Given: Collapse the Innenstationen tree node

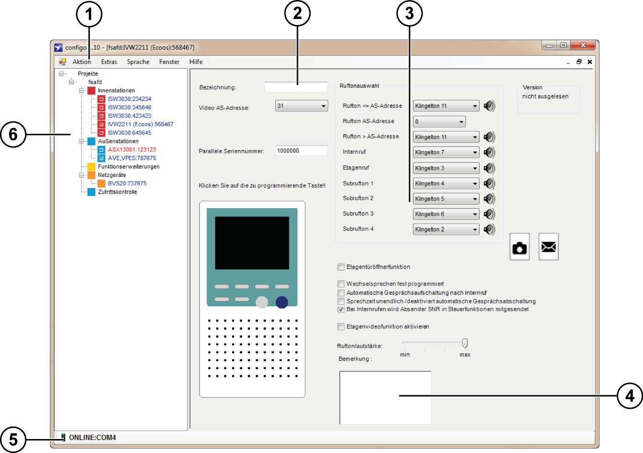Looking at the screenshot, I should [81, 90].
